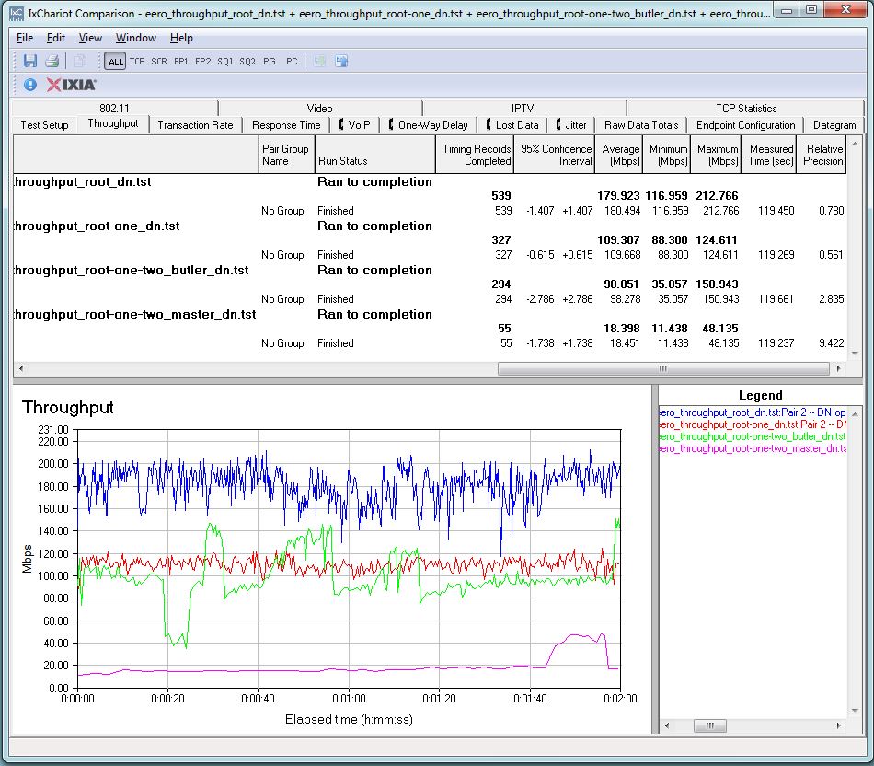
Task: Switch to the Test Setup tab
Action: tap(44, 125)
